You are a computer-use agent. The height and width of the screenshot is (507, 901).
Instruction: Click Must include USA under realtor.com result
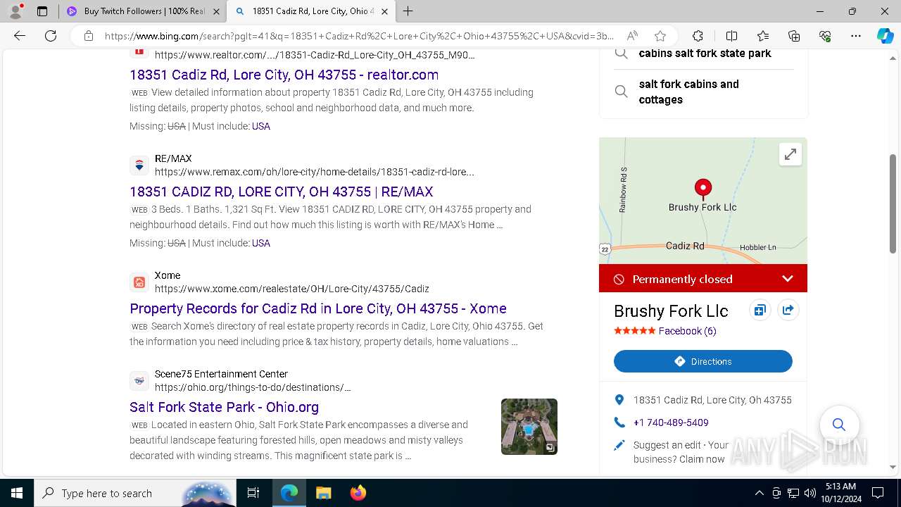(x=261, y=126)
